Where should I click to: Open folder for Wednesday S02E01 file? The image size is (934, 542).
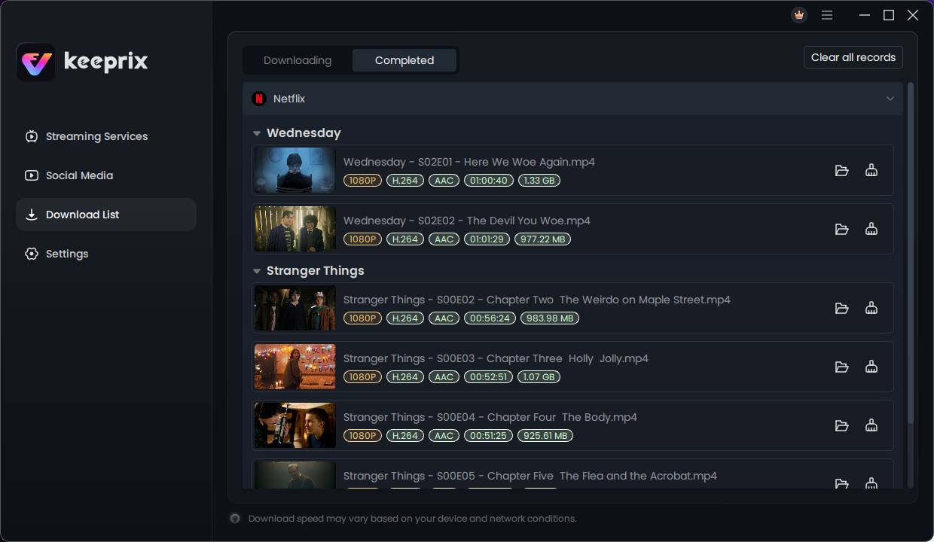click(842, 170)
